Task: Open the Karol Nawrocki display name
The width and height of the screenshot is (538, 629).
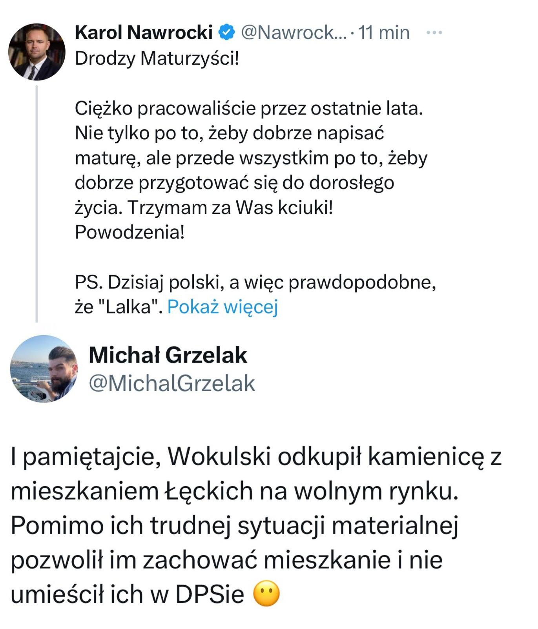Action: 144,32
